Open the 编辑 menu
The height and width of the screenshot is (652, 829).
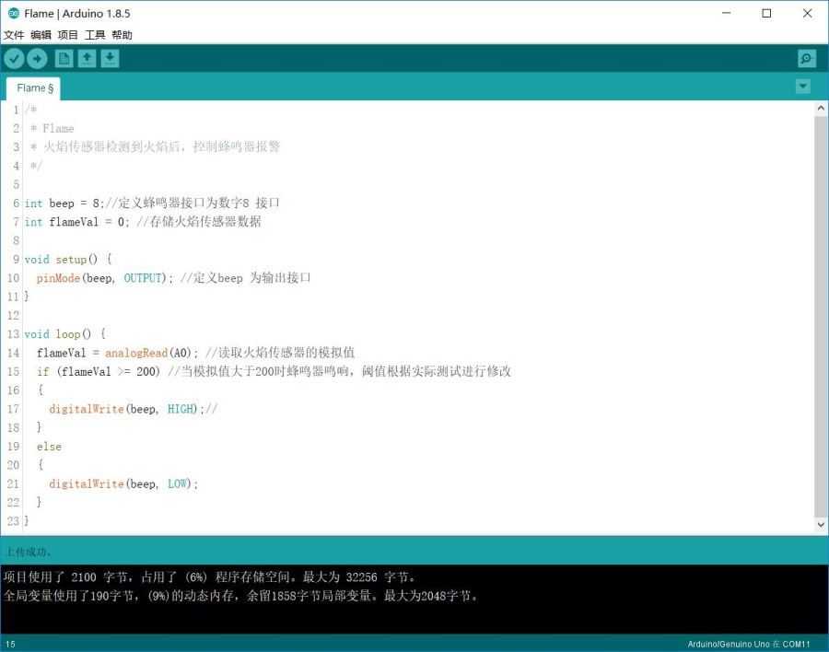pos(41,35)
